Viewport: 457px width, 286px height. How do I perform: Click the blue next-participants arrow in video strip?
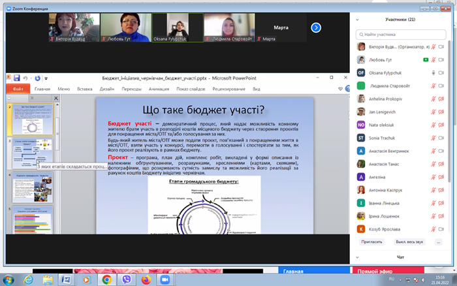(x=316, y=27)
